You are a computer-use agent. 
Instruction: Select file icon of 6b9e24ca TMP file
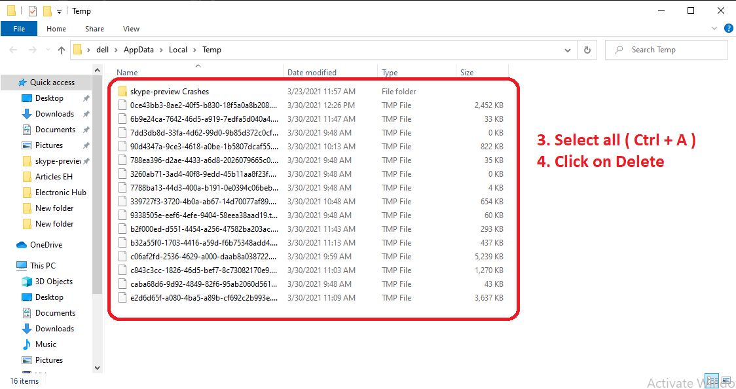click(x=122, y=119)
